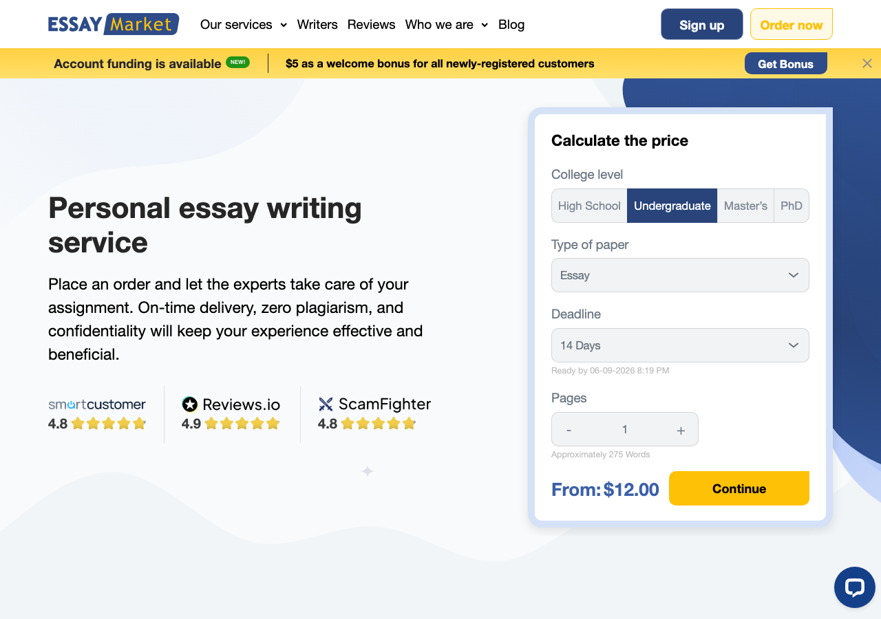The image size is (881, 619).
Task: Open the Deadline dropdown showing 14 Days
Action: [680, 345]
